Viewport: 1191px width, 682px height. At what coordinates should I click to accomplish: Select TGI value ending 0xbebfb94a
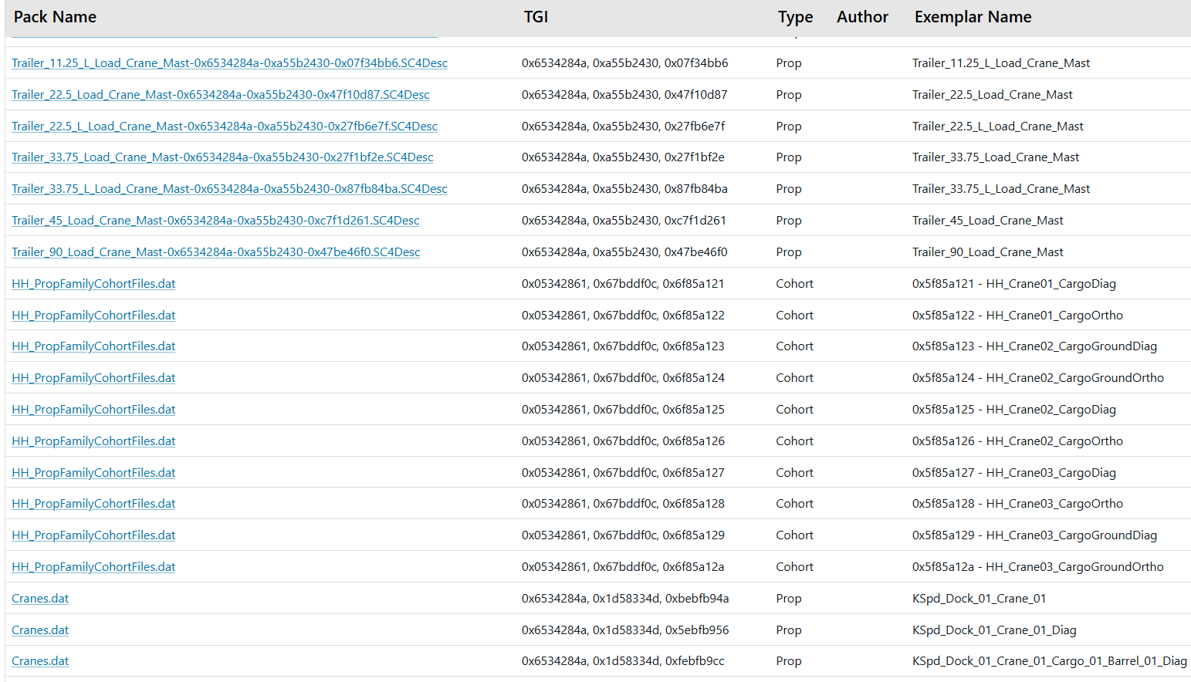tap(625, 599)
